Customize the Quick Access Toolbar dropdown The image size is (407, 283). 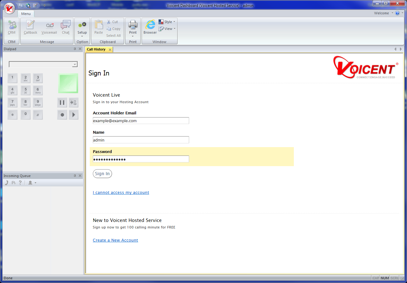45,5
